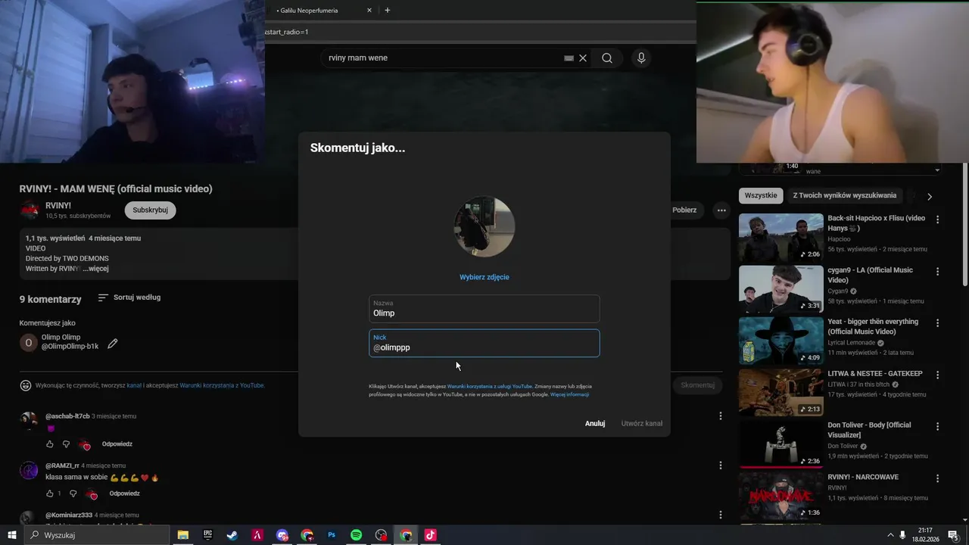The width and height of the screenshot is (969, 545).
Task: Click the Pobierz download button
Action: [x=684, y=210]
